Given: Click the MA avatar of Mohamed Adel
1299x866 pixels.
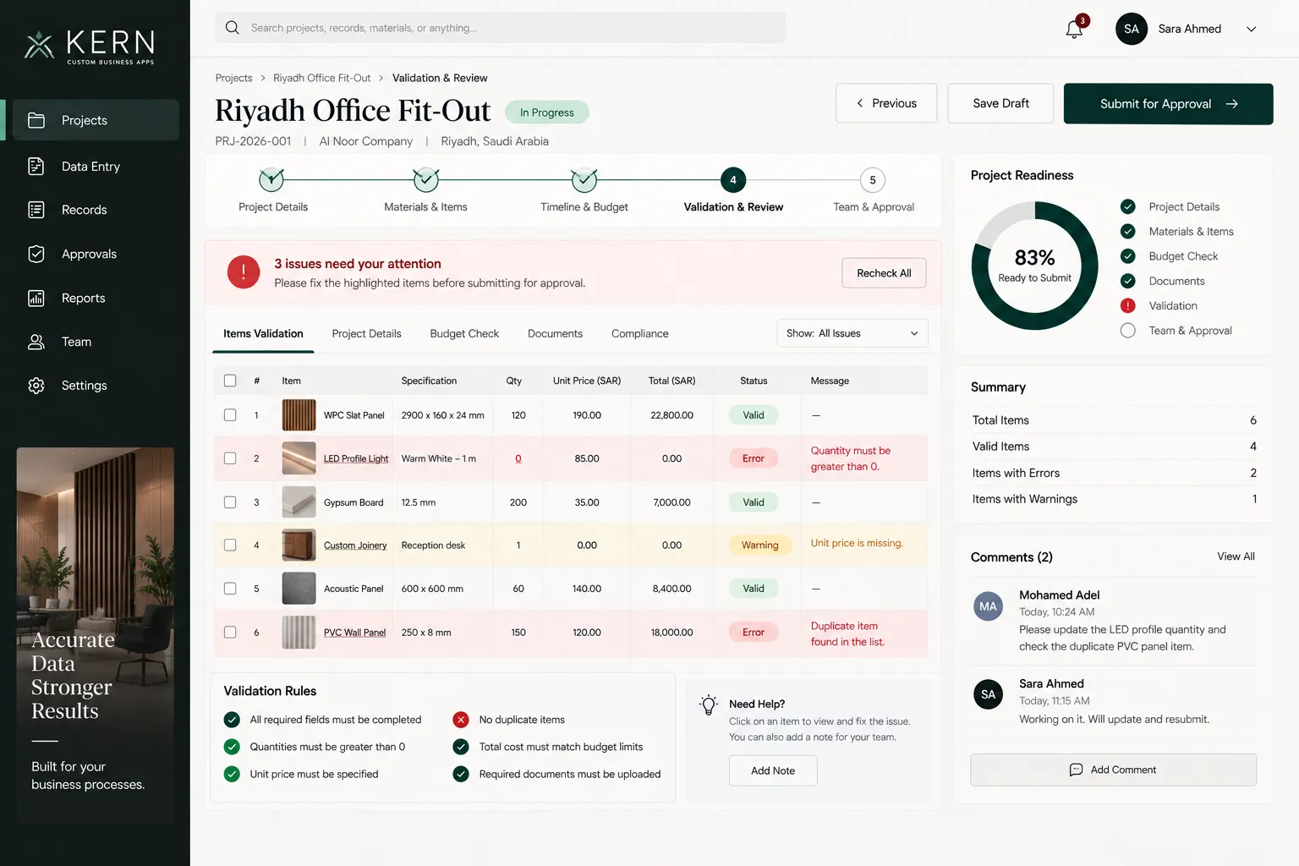Looking at the screenshot, I should 988,606.
